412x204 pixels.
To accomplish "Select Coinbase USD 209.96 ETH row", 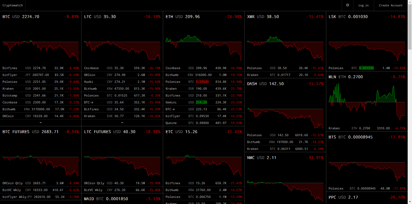I will click(204, 68).
